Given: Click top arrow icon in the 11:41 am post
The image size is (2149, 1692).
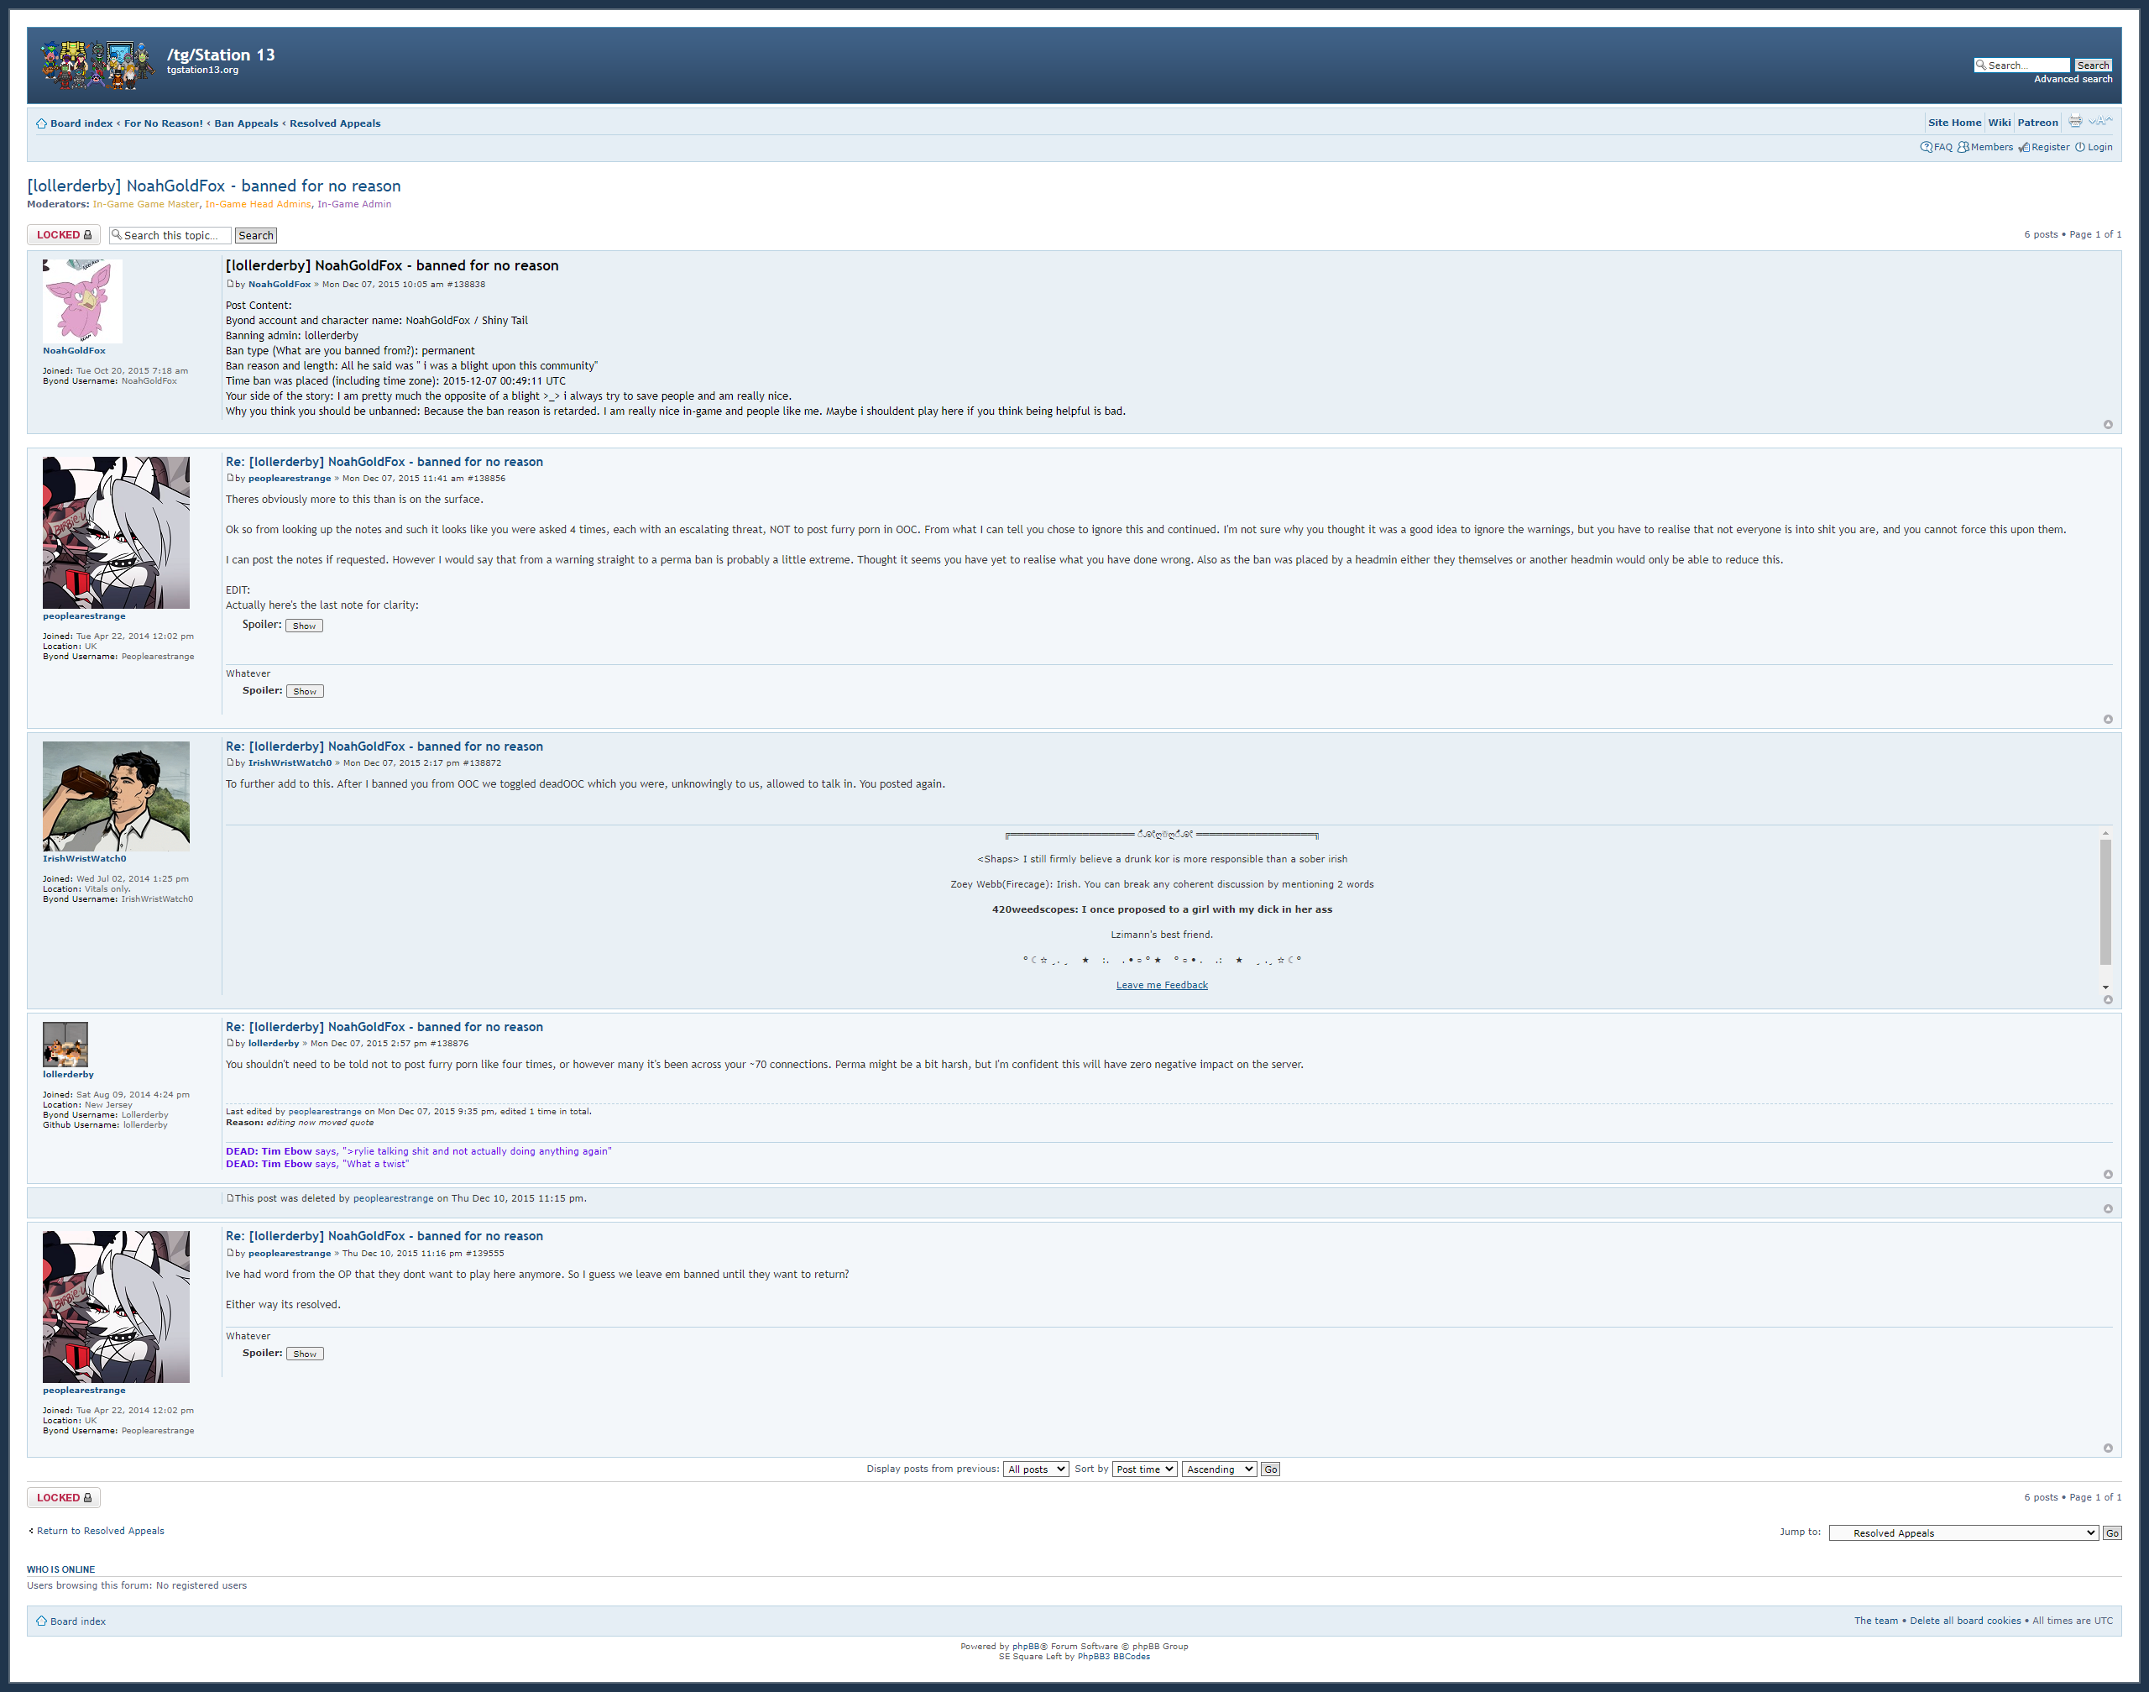Looking at the screenshot, I should click(2107, 719).
